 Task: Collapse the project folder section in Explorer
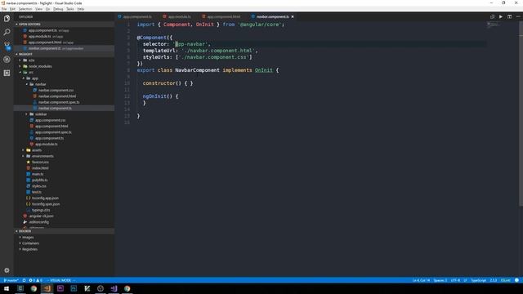[x=64, y=54]
